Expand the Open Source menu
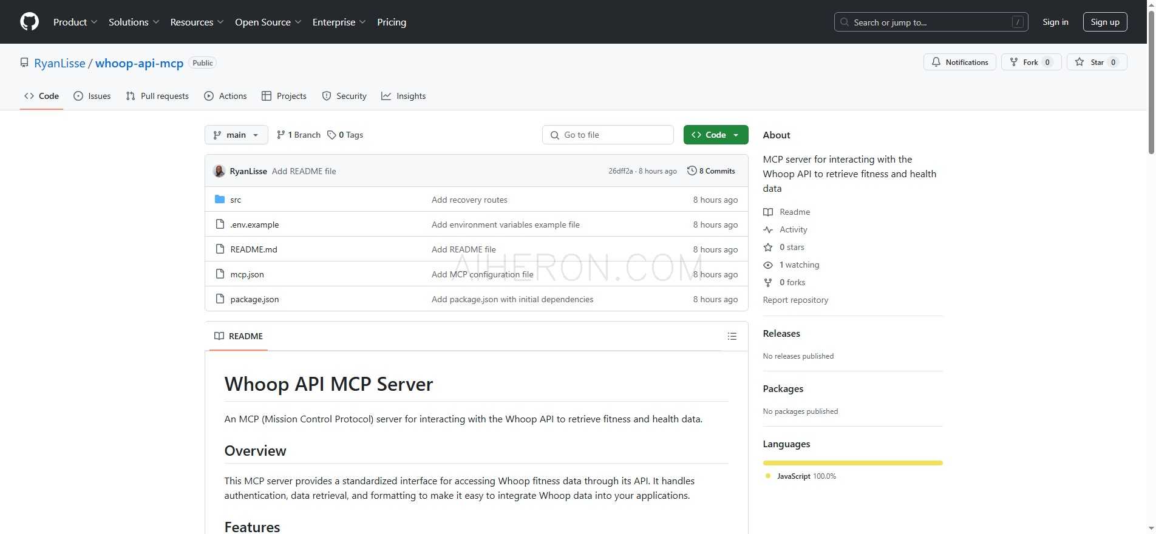 coord(268,22)
